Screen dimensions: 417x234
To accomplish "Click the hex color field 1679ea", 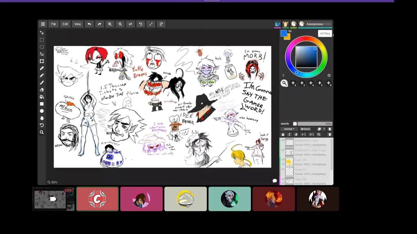I will [325, 33].
